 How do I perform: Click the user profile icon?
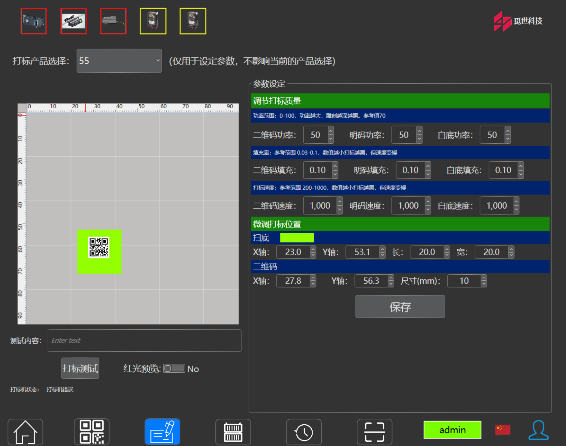(538, 430)
